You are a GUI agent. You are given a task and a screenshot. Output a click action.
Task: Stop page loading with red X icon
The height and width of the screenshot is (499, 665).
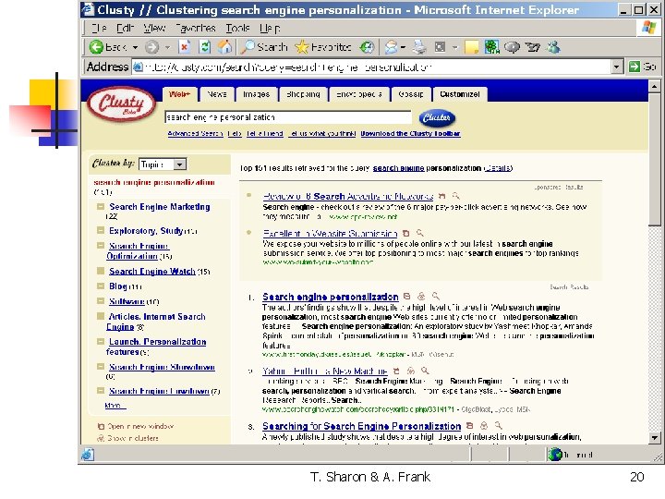pyautogui.click(x=184, y=47)
